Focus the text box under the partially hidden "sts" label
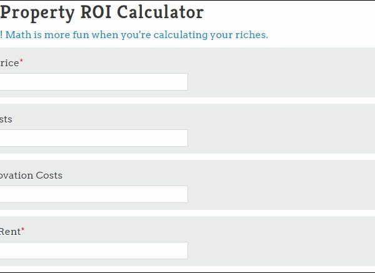The image size is (375, 273). coord(94,138)
